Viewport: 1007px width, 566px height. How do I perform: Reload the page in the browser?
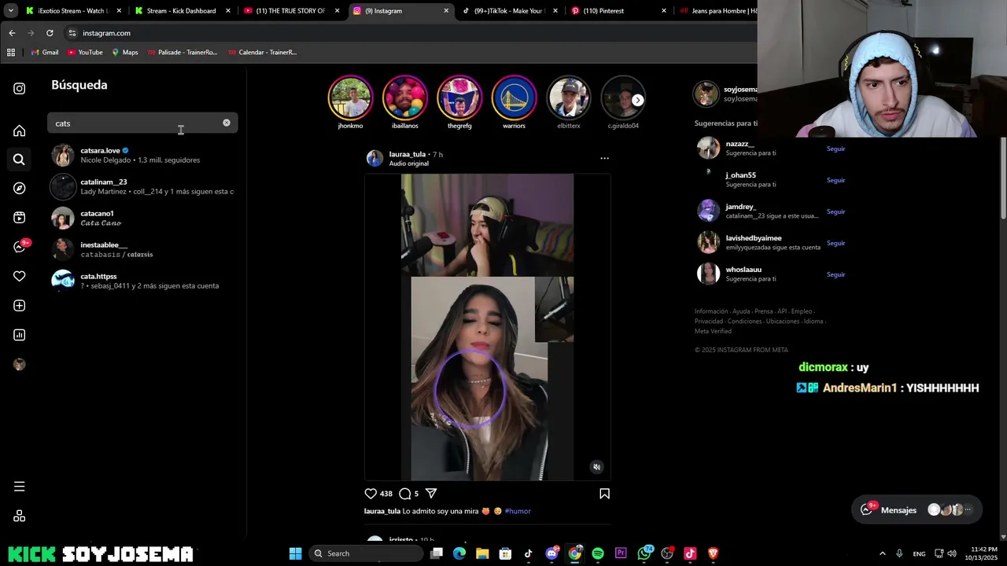(x=50, y=33)
